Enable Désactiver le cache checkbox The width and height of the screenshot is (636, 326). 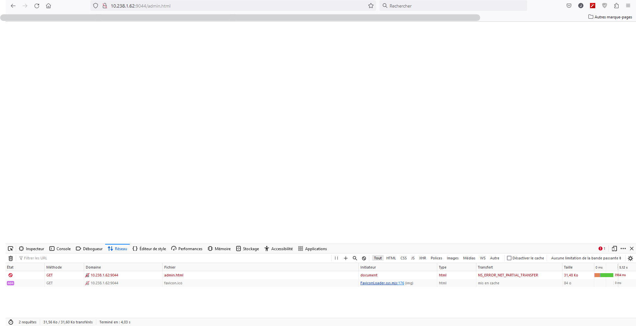(x=509, y=258)
